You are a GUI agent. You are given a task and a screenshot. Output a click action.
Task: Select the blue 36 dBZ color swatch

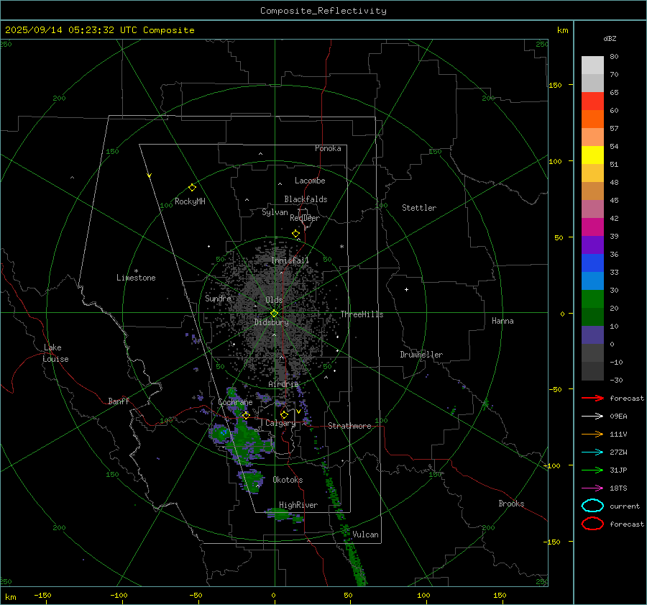tap(592, 263)
